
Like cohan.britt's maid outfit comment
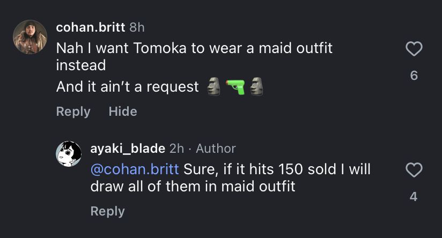(414, 48)
